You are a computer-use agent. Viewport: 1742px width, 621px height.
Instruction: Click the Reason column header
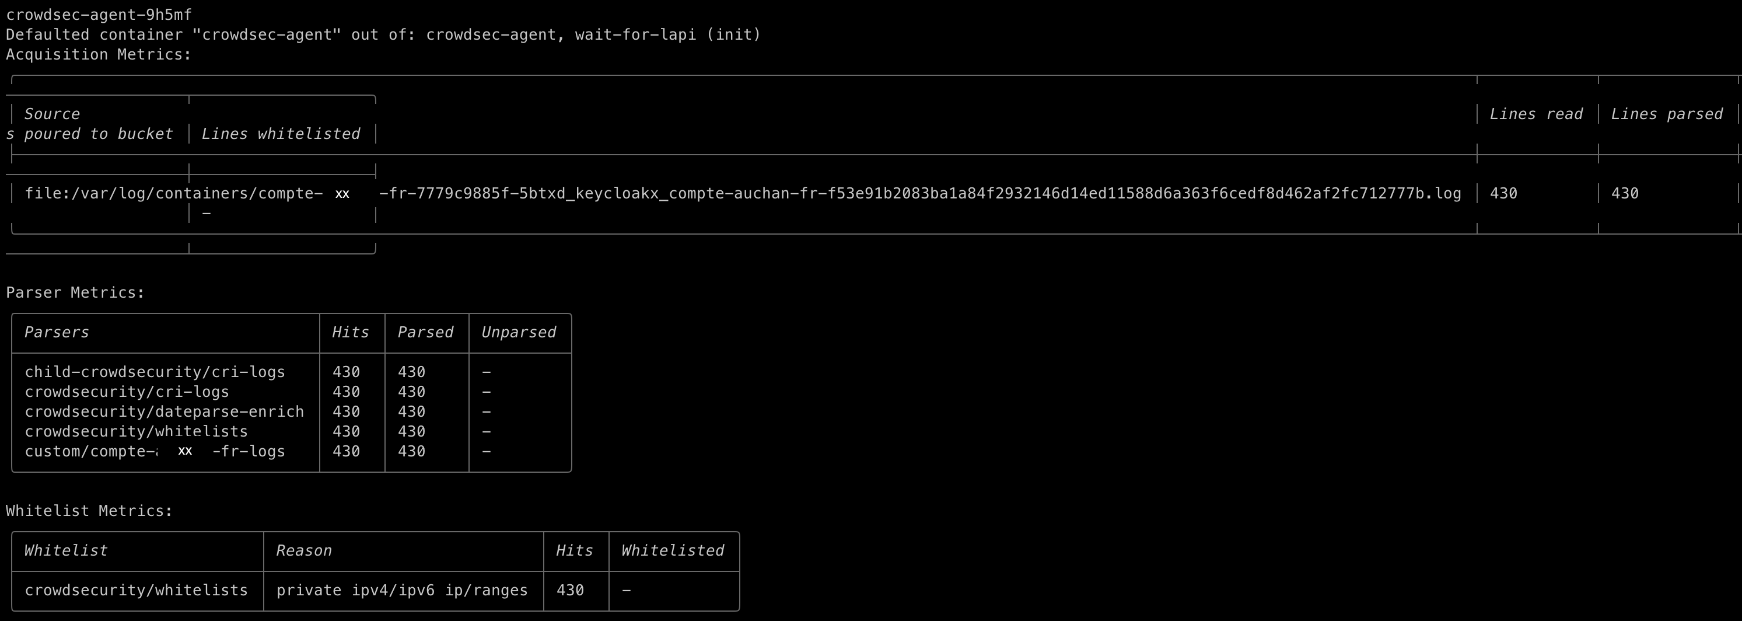tap(303, 550)
